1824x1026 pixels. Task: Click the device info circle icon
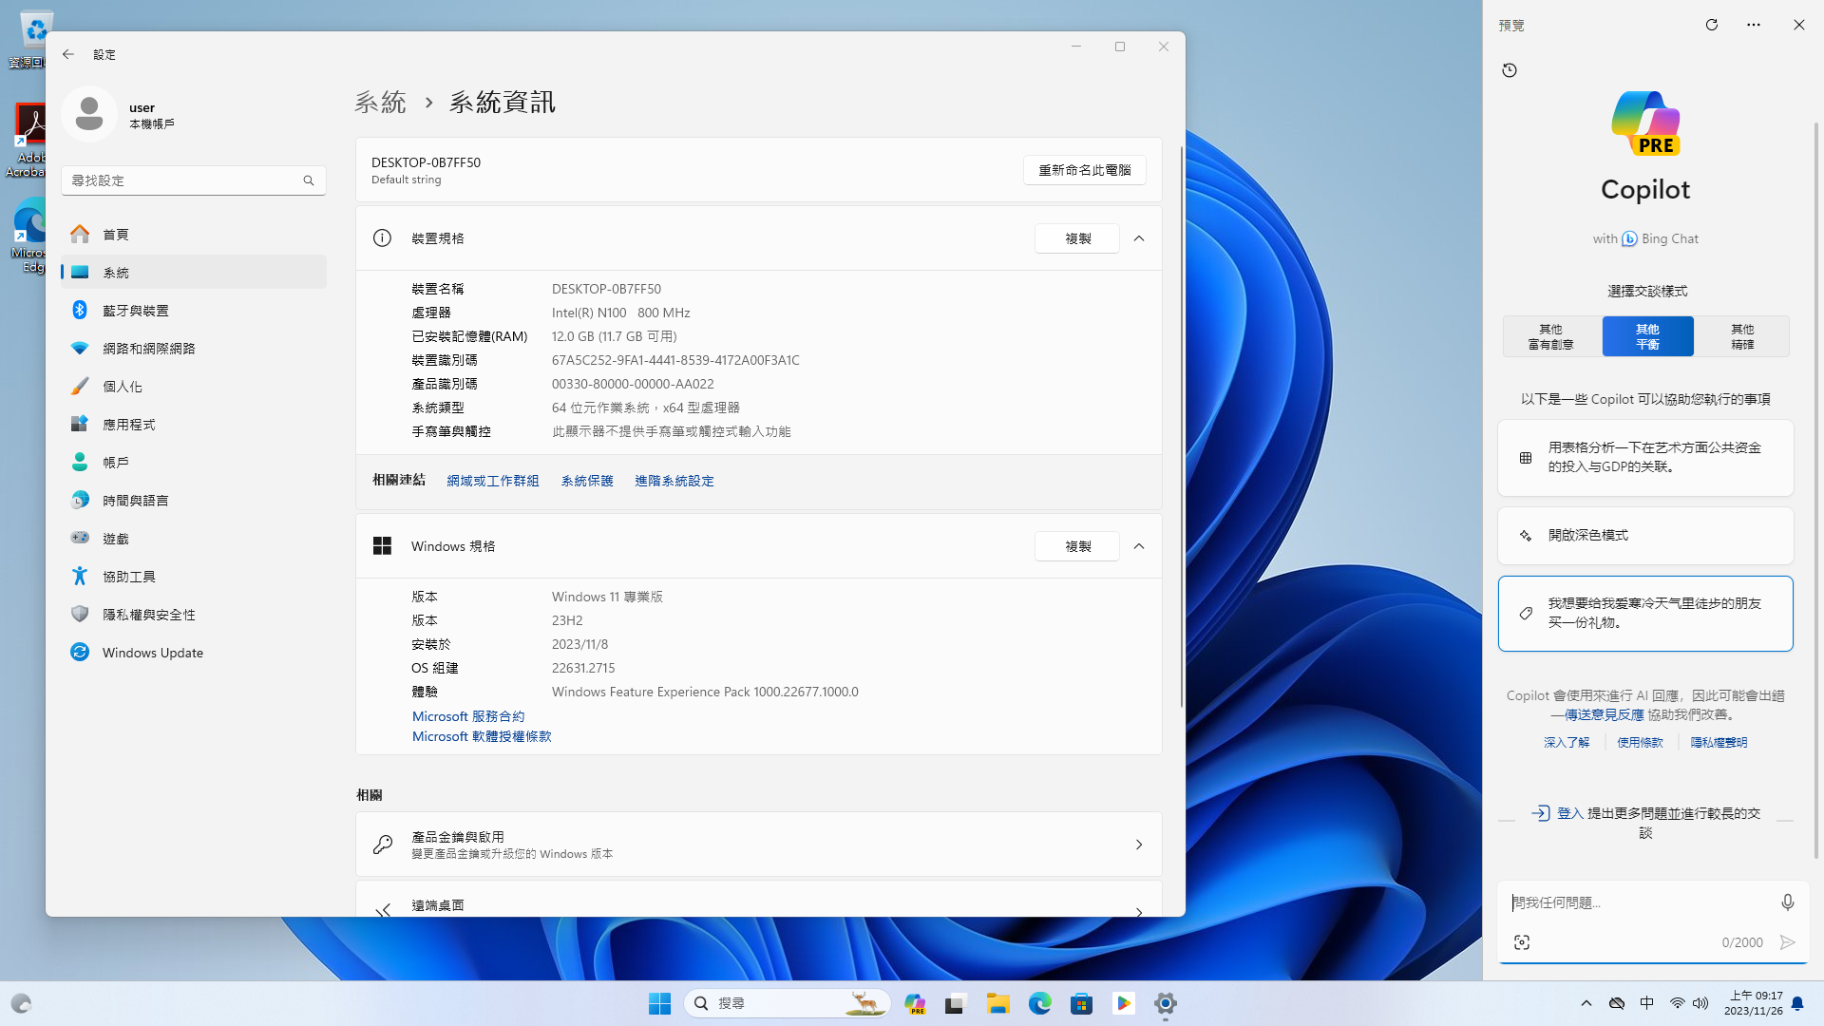(x=382, y=238)
